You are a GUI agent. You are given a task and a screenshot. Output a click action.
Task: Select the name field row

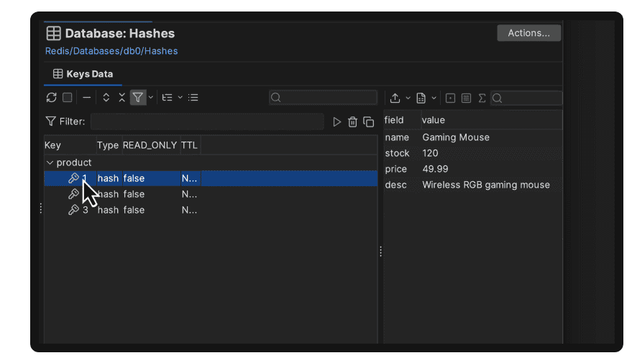(x=473, y=137)
